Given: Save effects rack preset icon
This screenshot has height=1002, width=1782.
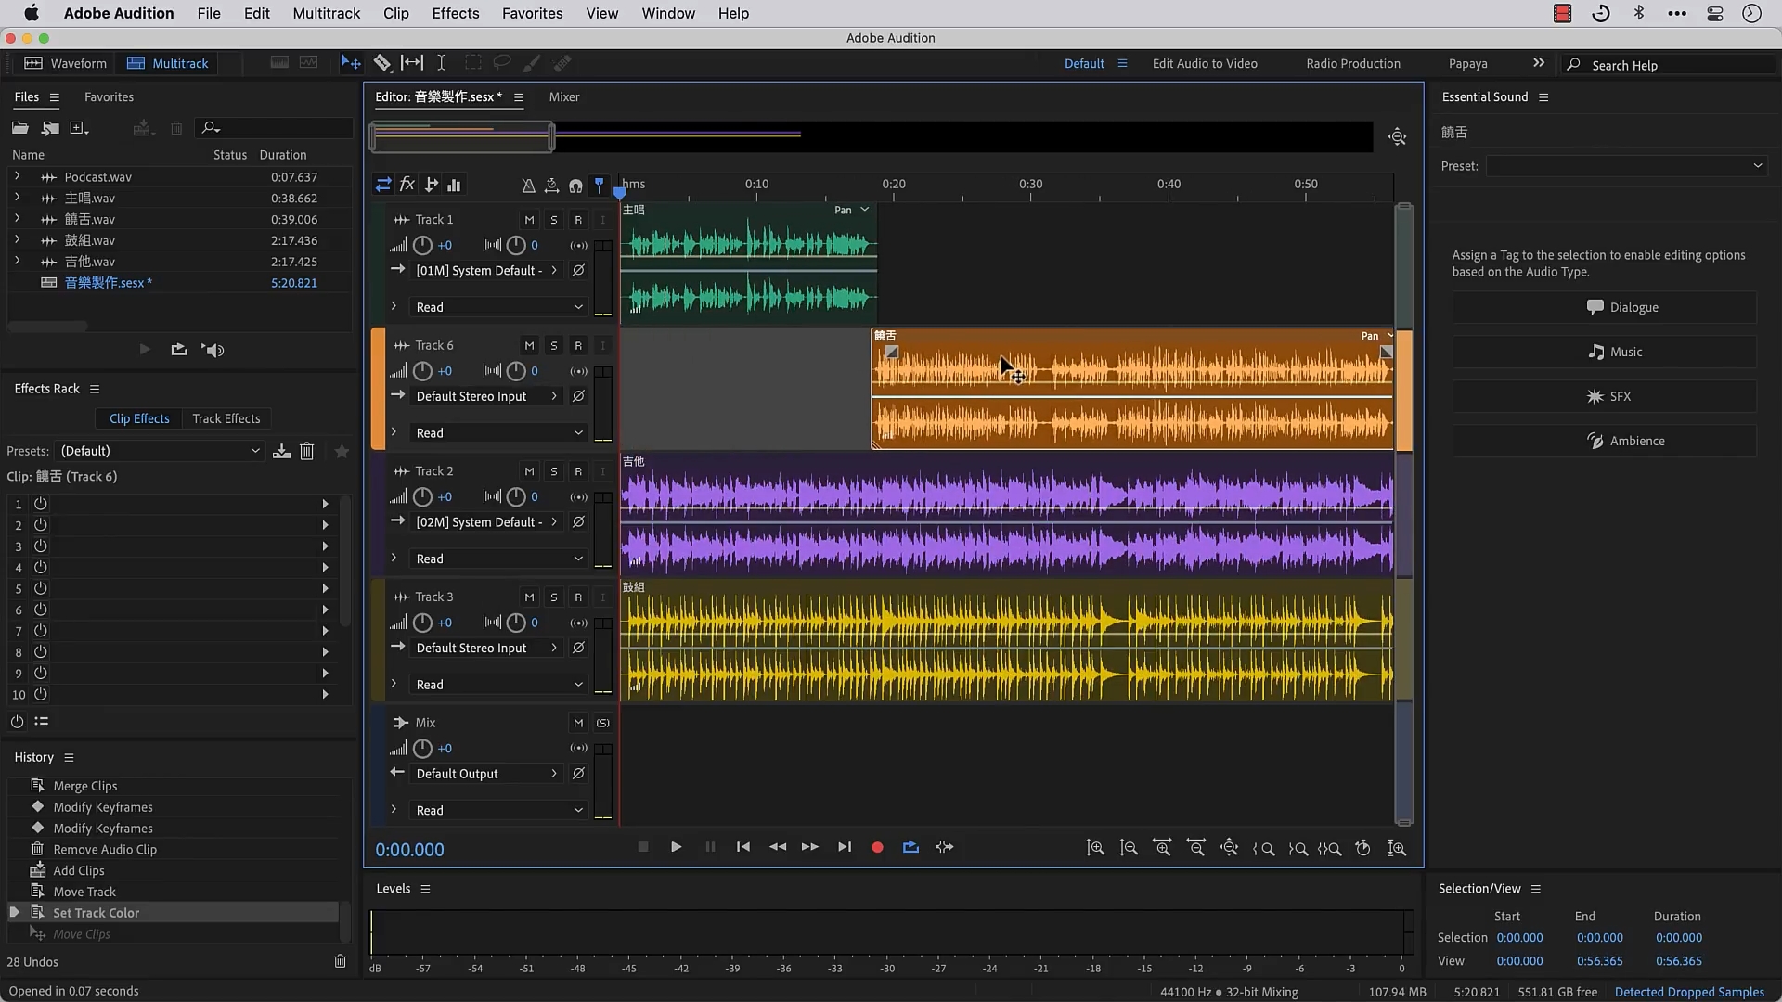Looking at the screenshot, I should click(x=281, y=451).
